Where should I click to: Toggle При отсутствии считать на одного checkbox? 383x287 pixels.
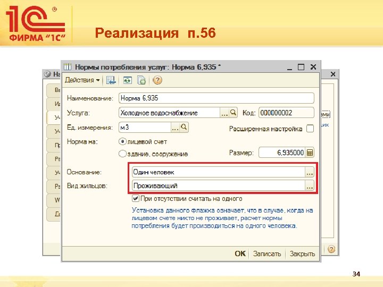click(x=135, y=198)
